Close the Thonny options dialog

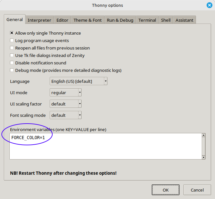click(210, 5)
